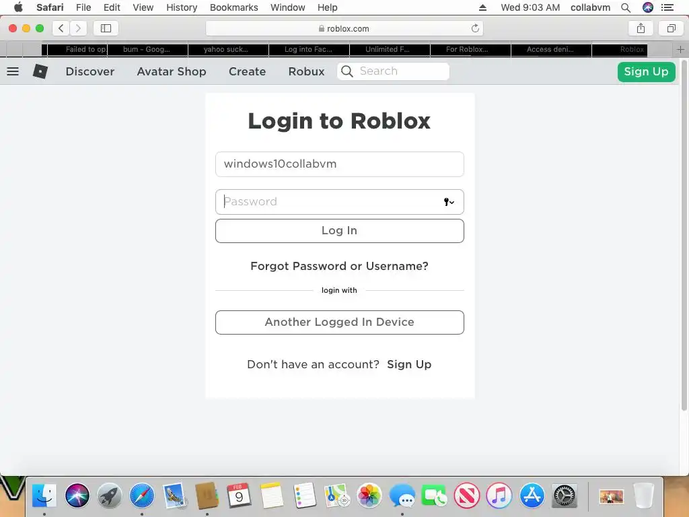Screen dimensions: 689x517
Task: Open System Preferences gear in Dock
Action: [565, 495]
